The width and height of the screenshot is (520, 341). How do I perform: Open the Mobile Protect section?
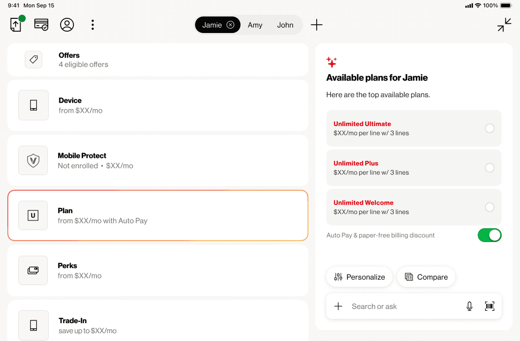(157, 160)
